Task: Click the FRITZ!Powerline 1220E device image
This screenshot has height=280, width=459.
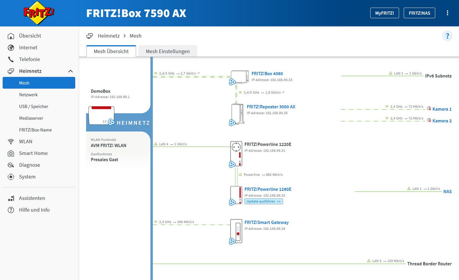Action: (x=236, y=153)
